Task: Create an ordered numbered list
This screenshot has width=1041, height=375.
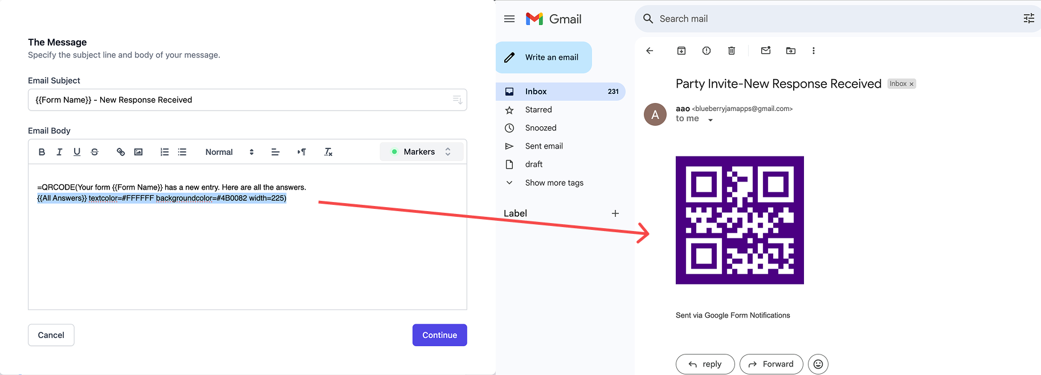Action: (165, 152)
